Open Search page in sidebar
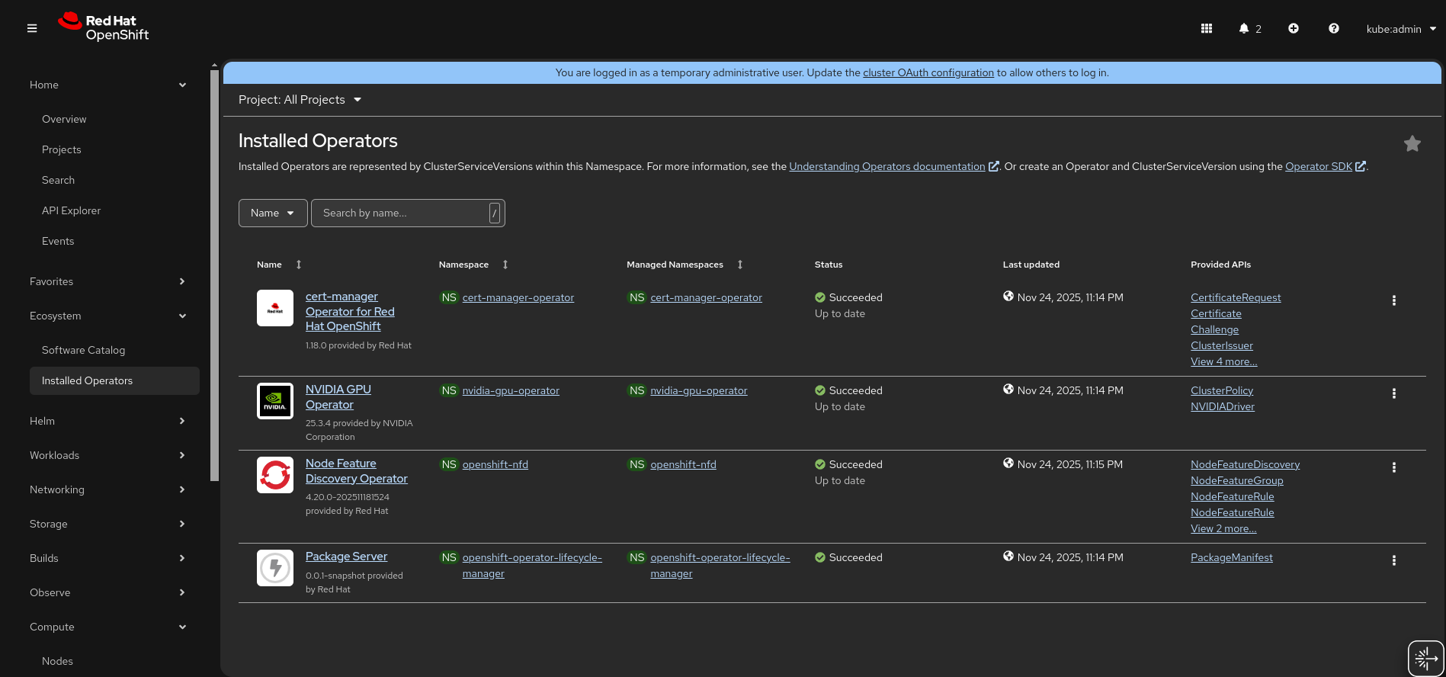 click(58, 180)
